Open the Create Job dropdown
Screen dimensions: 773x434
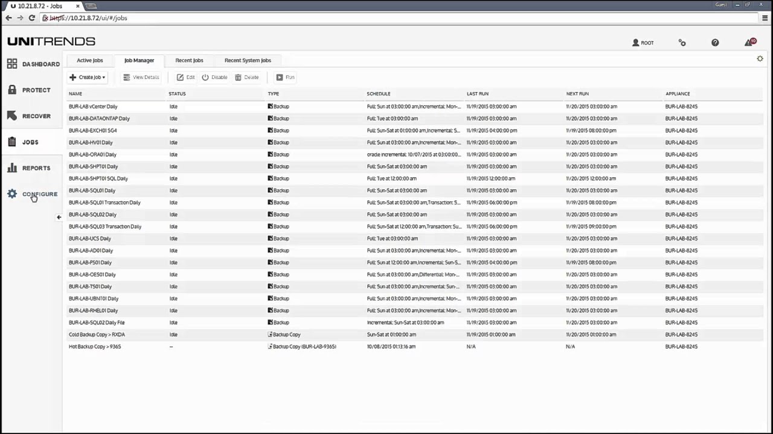(88, 77)
